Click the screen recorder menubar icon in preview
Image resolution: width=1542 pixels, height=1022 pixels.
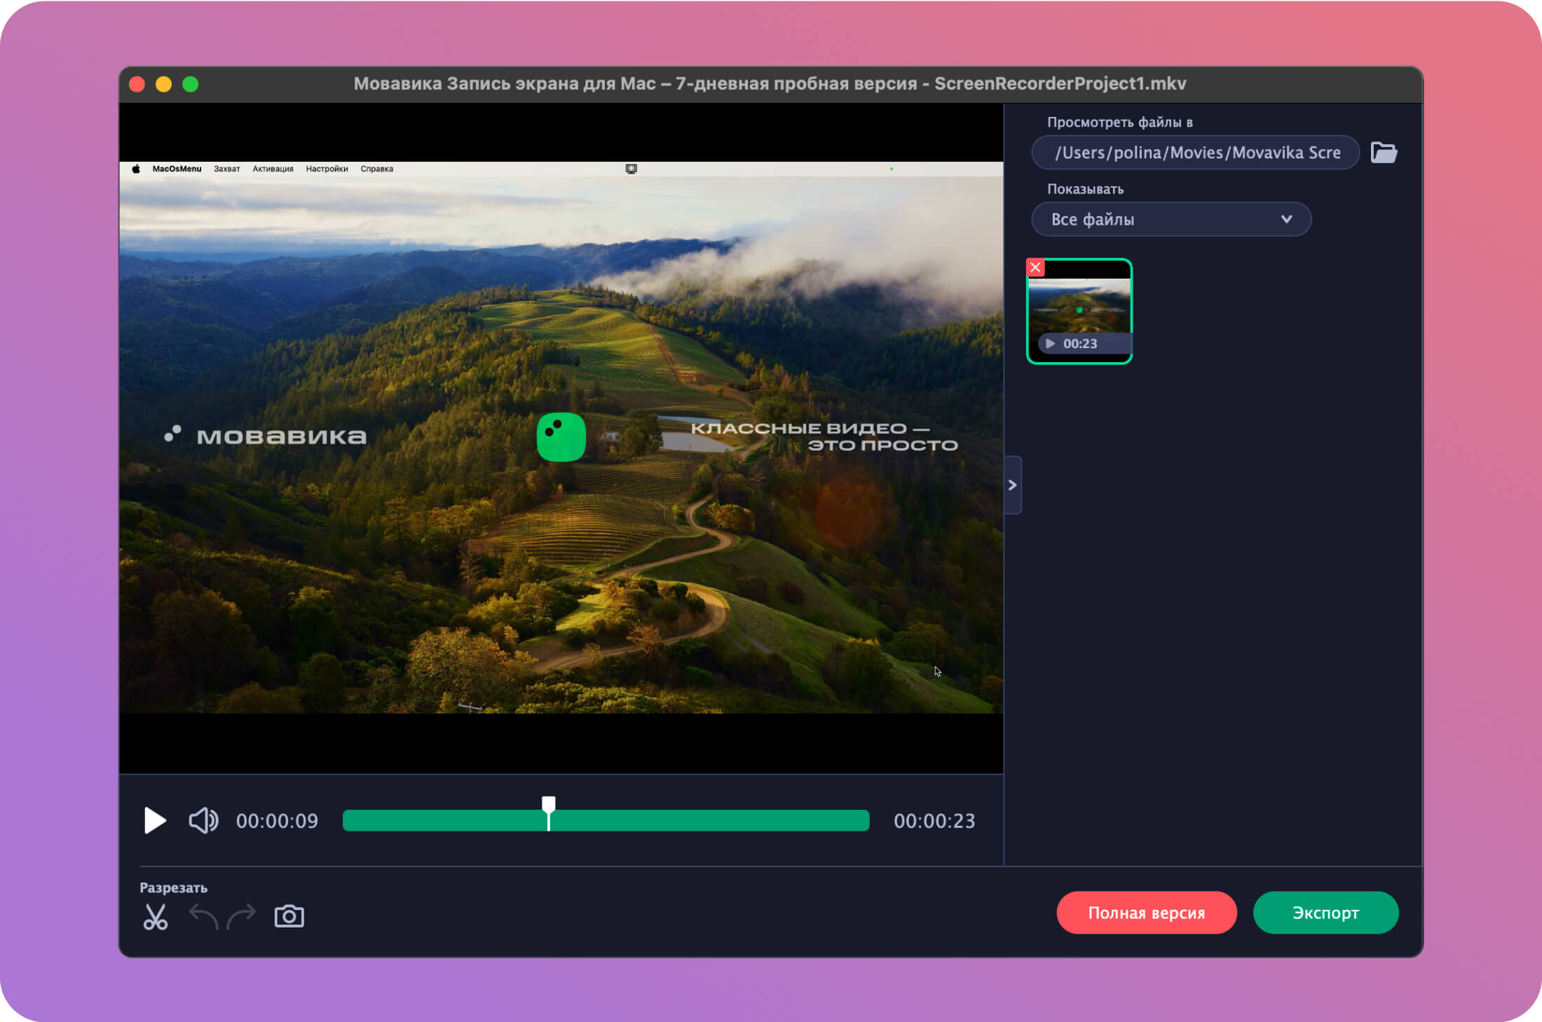pyautogui.click(x=632, y=169)
